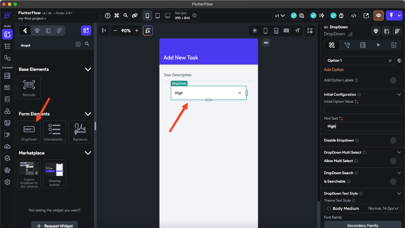Viewport: 405px width, 228px height.
Task: Collapse DropDown Search section
Action: coord(399,173)
